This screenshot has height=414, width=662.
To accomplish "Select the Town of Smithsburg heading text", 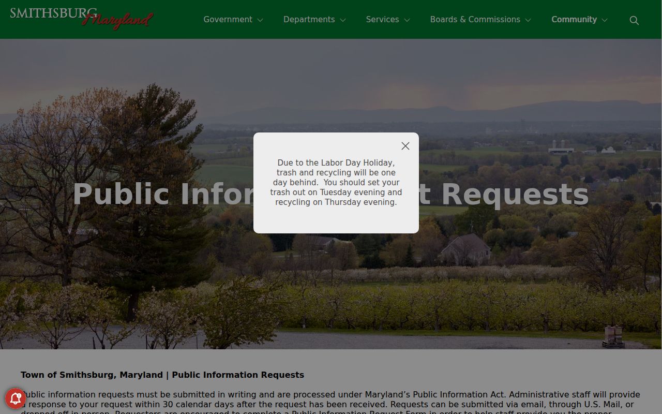I will tap(162, 375).
